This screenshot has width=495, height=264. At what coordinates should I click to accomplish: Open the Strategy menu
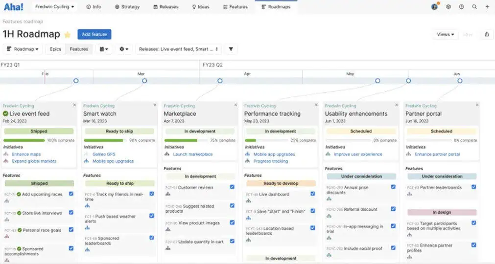[127, 7]
